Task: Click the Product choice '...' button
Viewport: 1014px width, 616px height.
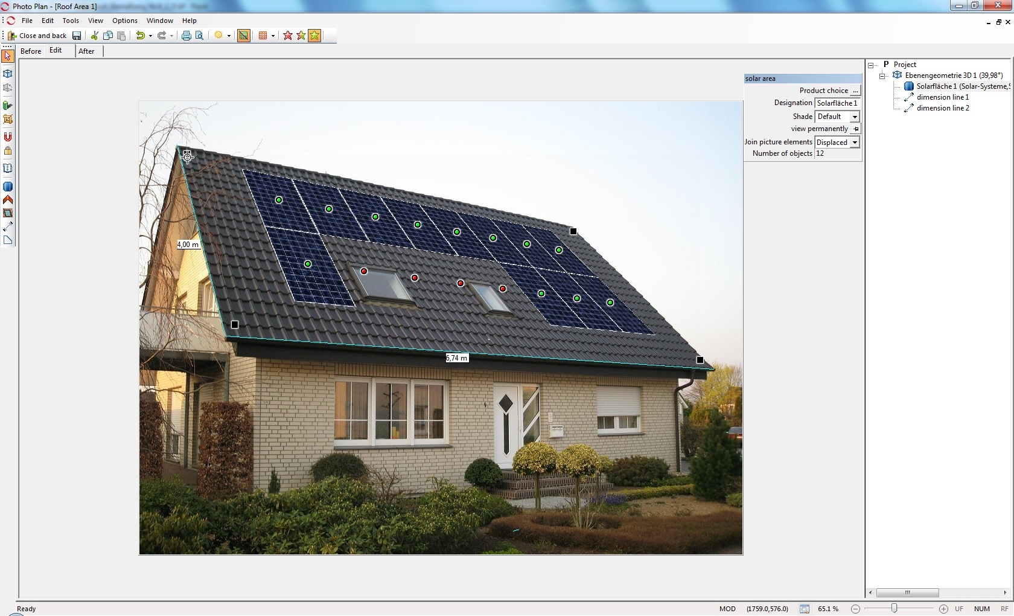Action: tap(856, 91)
